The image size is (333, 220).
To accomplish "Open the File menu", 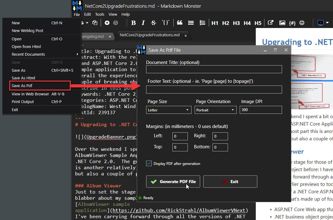I will (x=77, y=14).
